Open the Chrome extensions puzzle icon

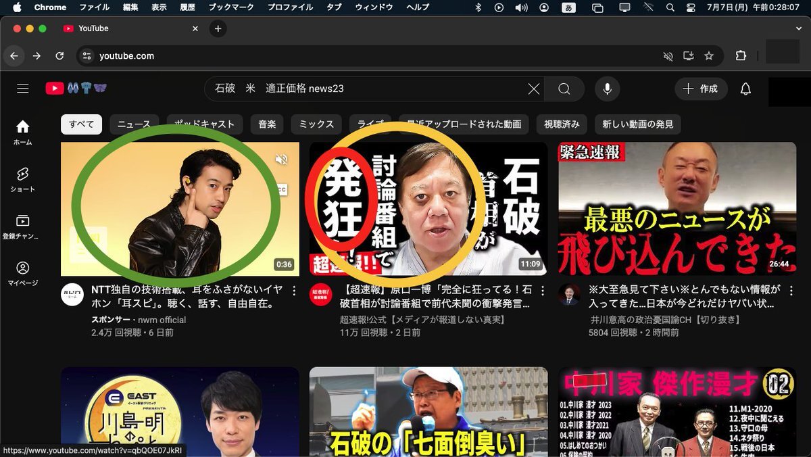741,56
